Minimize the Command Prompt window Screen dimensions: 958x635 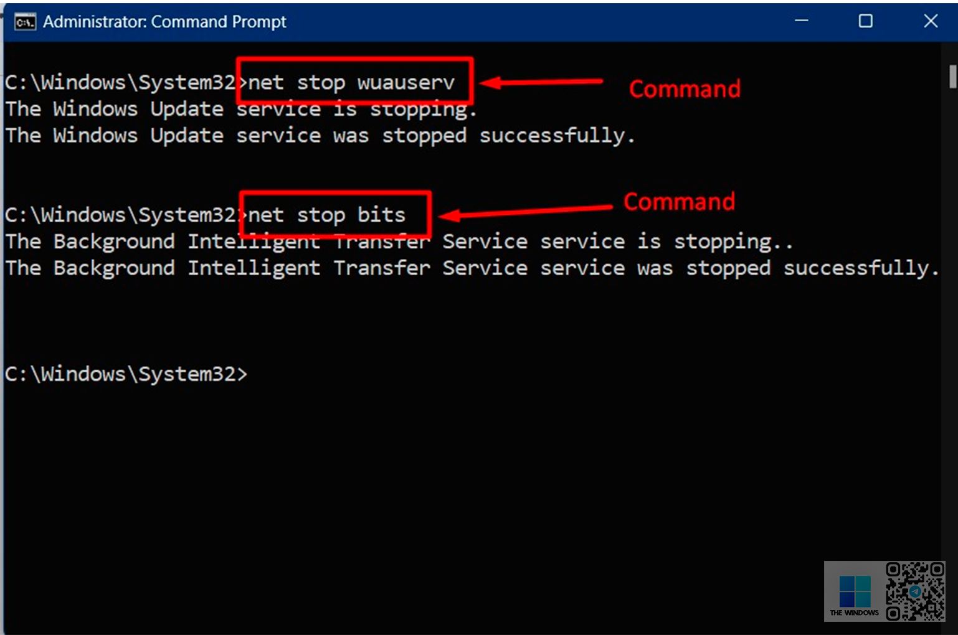pyautogui.click(x=802, y=21)
